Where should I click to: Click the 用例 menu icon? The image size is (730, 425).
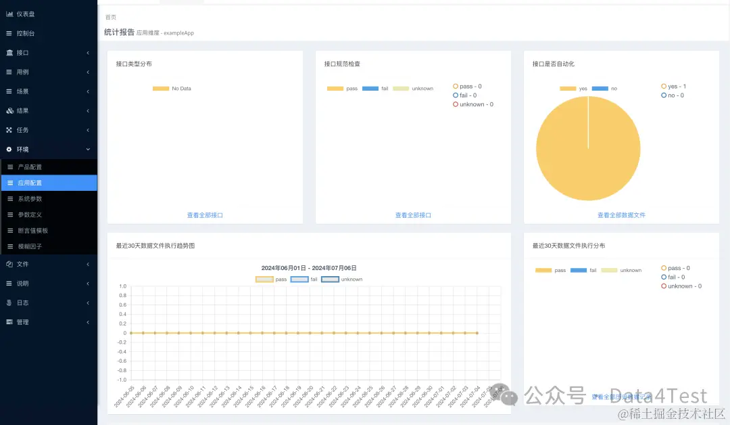(x=9, y=72)
